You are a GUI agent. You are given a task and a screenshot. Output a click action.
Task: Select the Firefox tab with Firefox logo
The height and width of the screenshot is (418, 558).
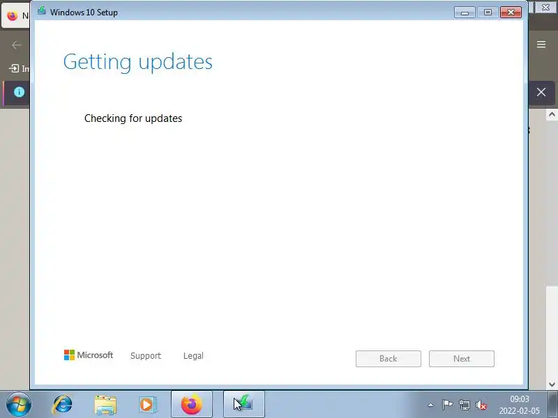click(16, 16)
